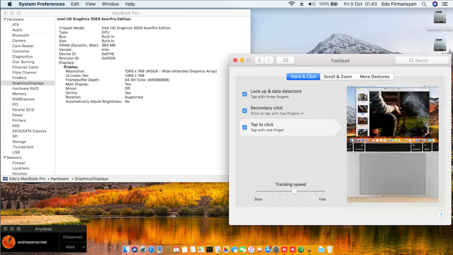Click the forward arrow in Trackpad preferences
This screenshot has width=453, height=255.
coord(268,60)
